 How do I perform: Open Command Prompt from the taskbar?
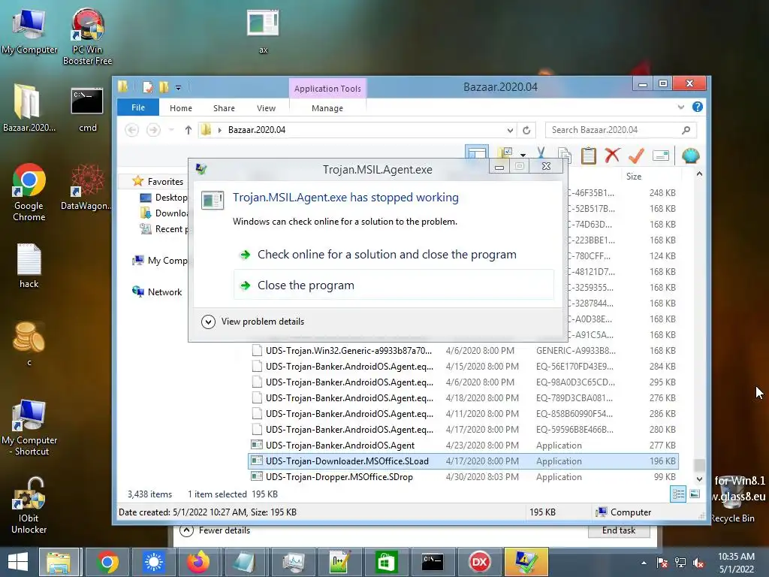[433, 562]
